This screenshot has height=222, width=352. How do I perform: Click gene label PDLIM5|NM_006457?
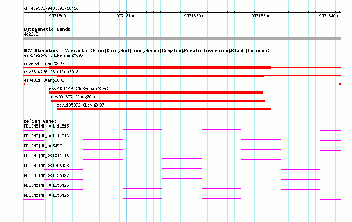(43, 146)
